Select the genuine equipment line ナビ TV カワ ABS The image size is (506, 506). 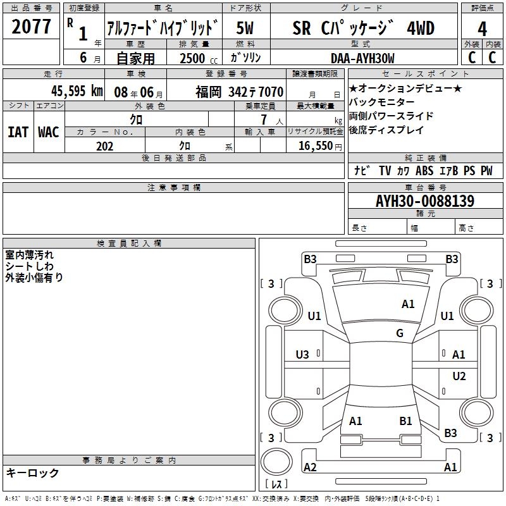coord(423,171)
